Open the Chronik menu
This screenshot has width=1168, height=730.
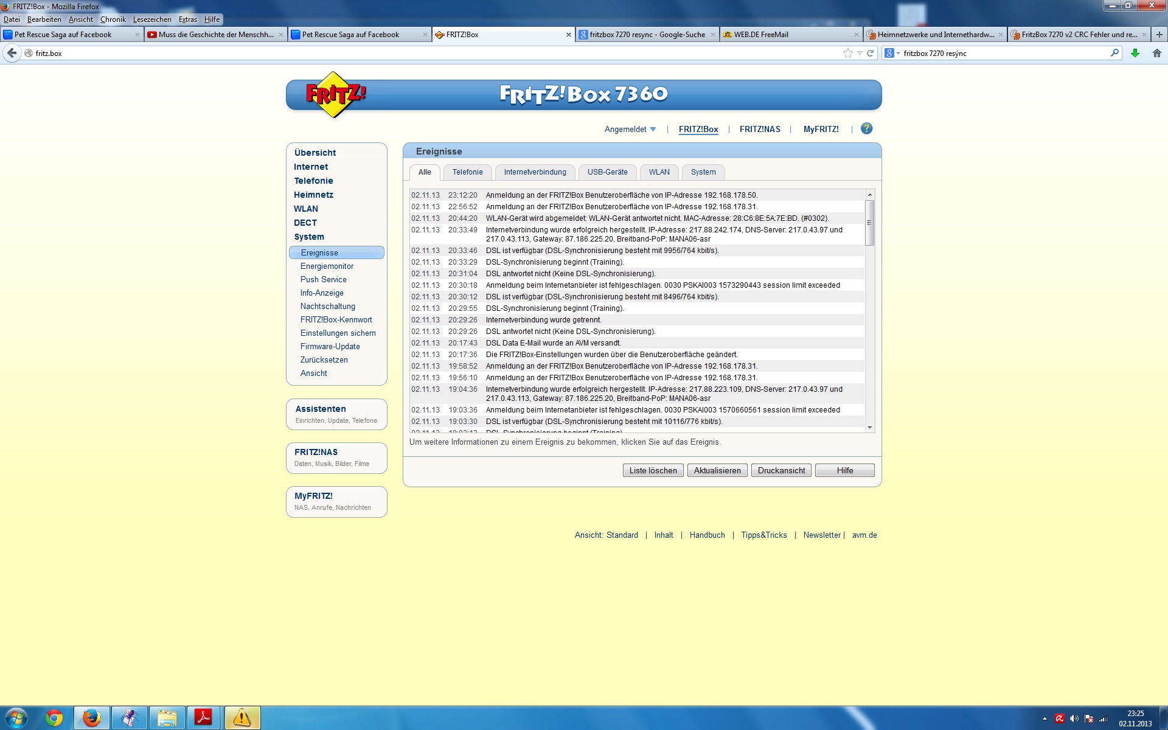[113, 19]
